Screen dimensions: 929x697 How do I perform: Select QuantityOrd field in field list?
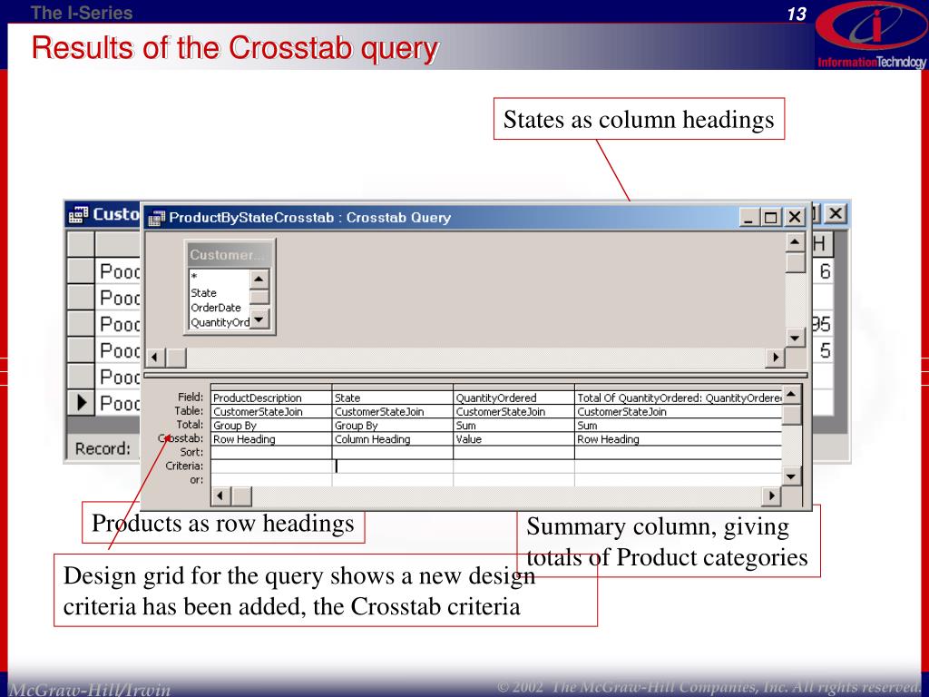(x=220, y=322)
